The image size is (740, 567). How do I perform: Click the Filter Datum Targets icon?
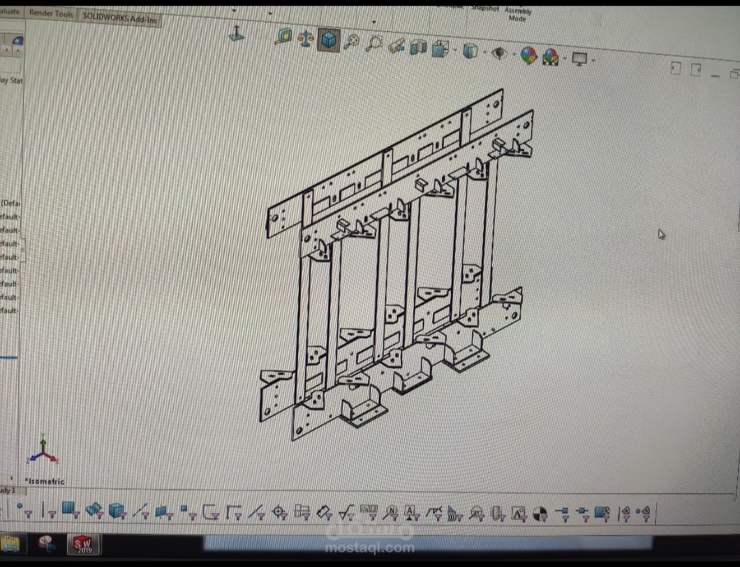pos(477,514)
